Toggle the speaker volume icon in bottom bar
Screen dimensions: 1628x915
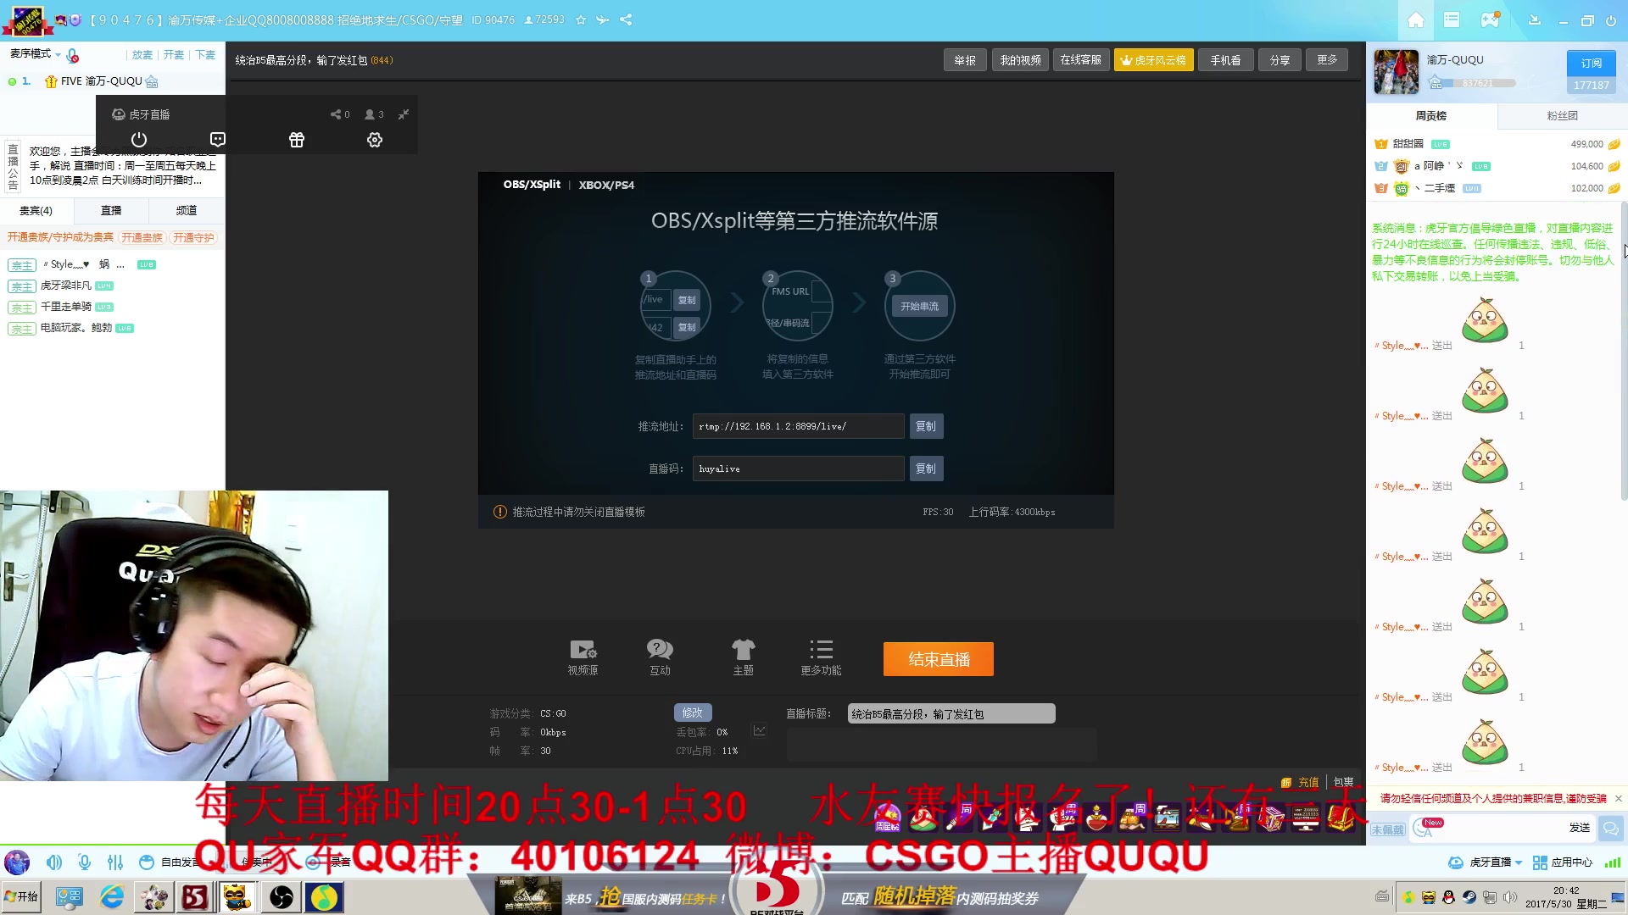click(54, 862)
